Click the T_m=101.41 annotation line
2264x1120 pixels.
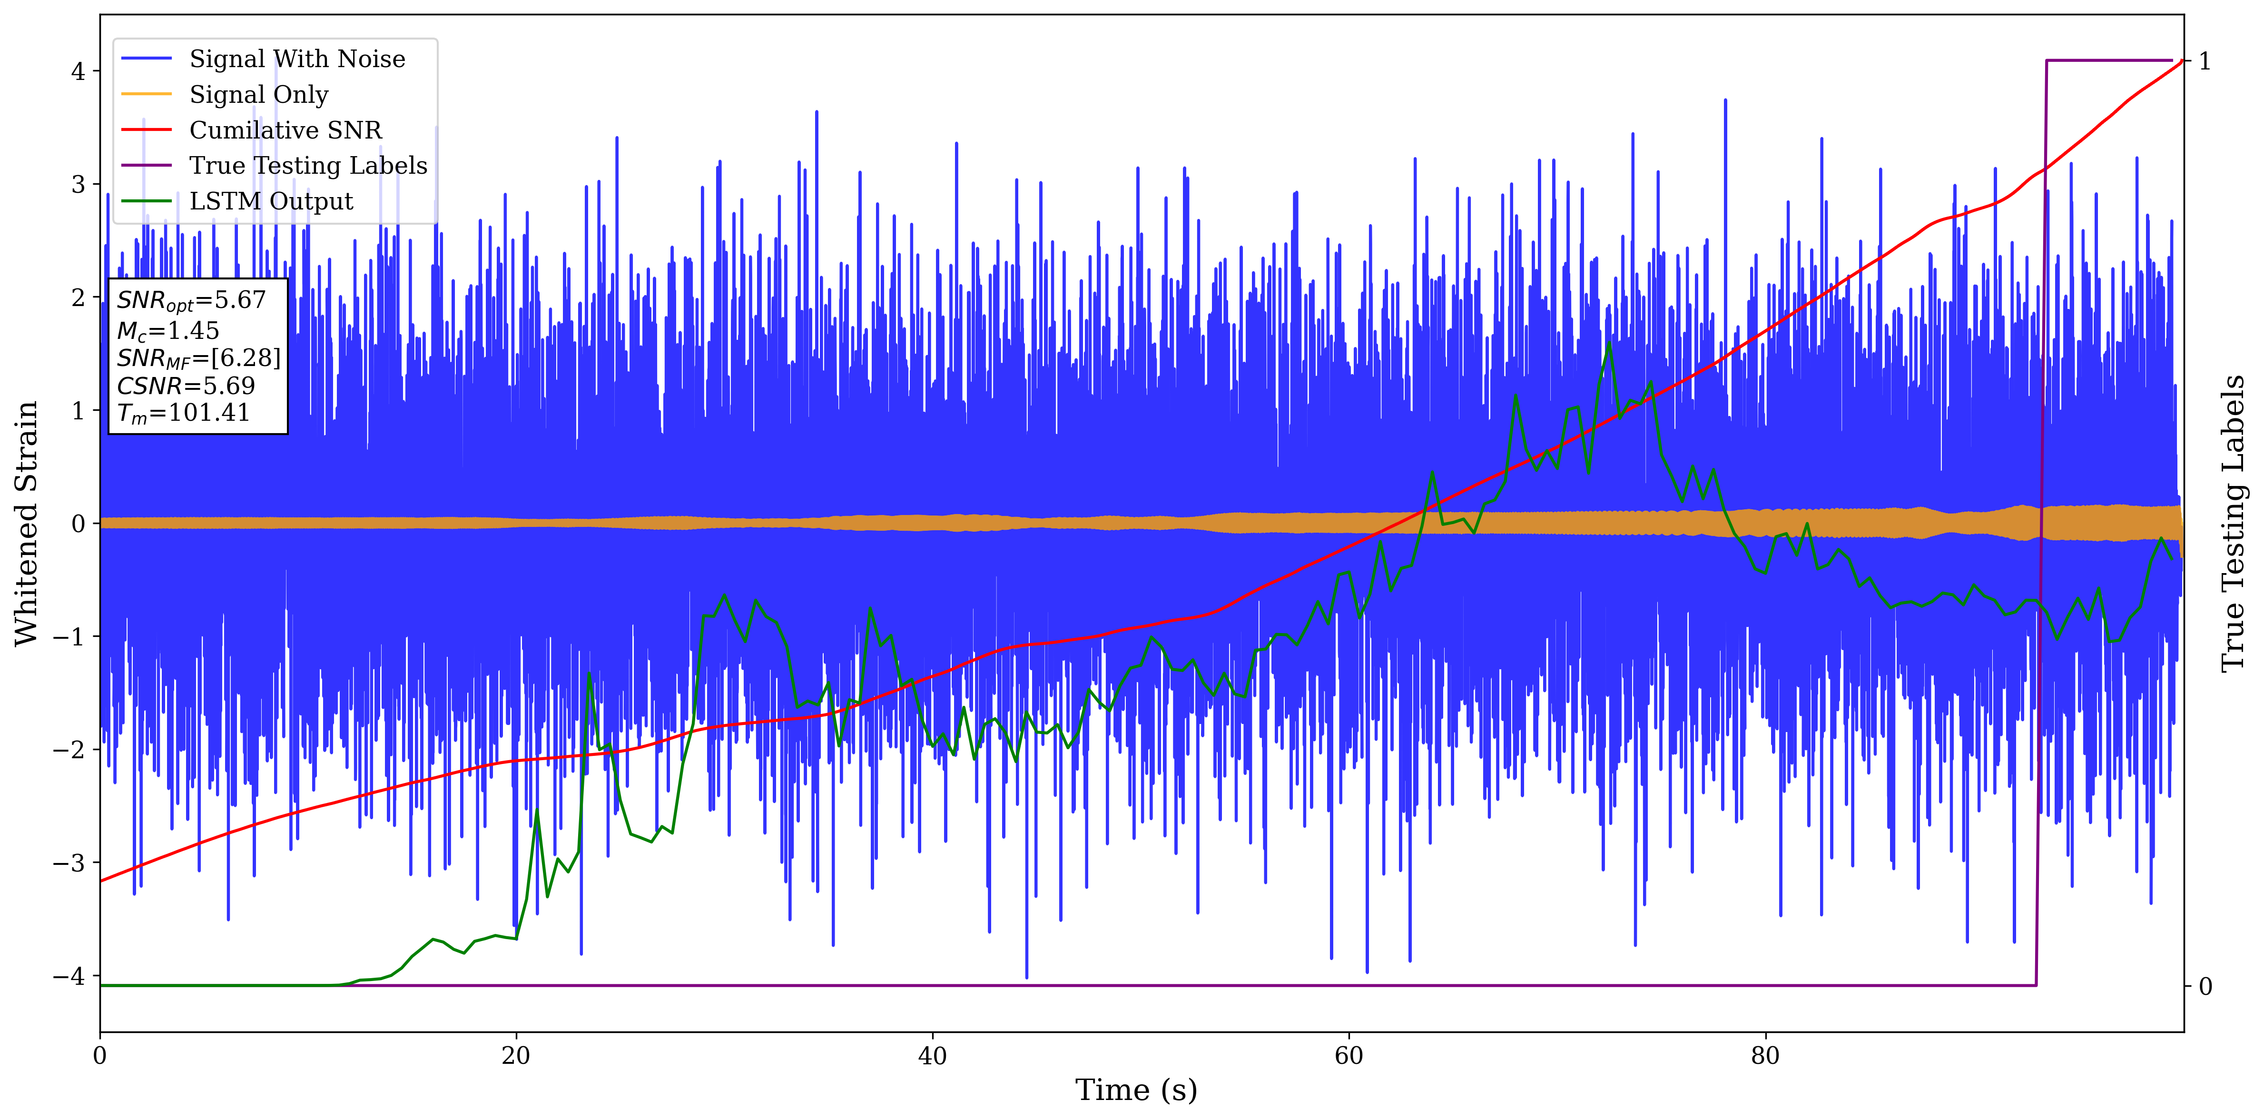pos(183,413)
